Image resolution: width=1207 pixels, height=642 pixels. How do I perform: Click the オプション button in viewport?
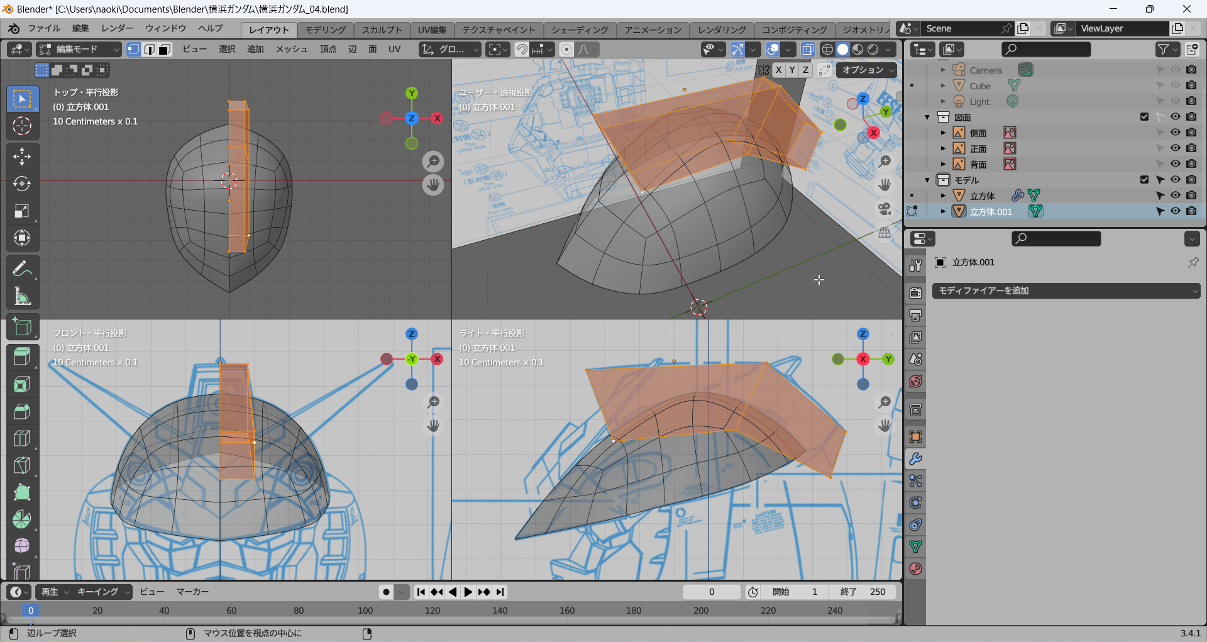pyautogui.click(x=868, y=70)
